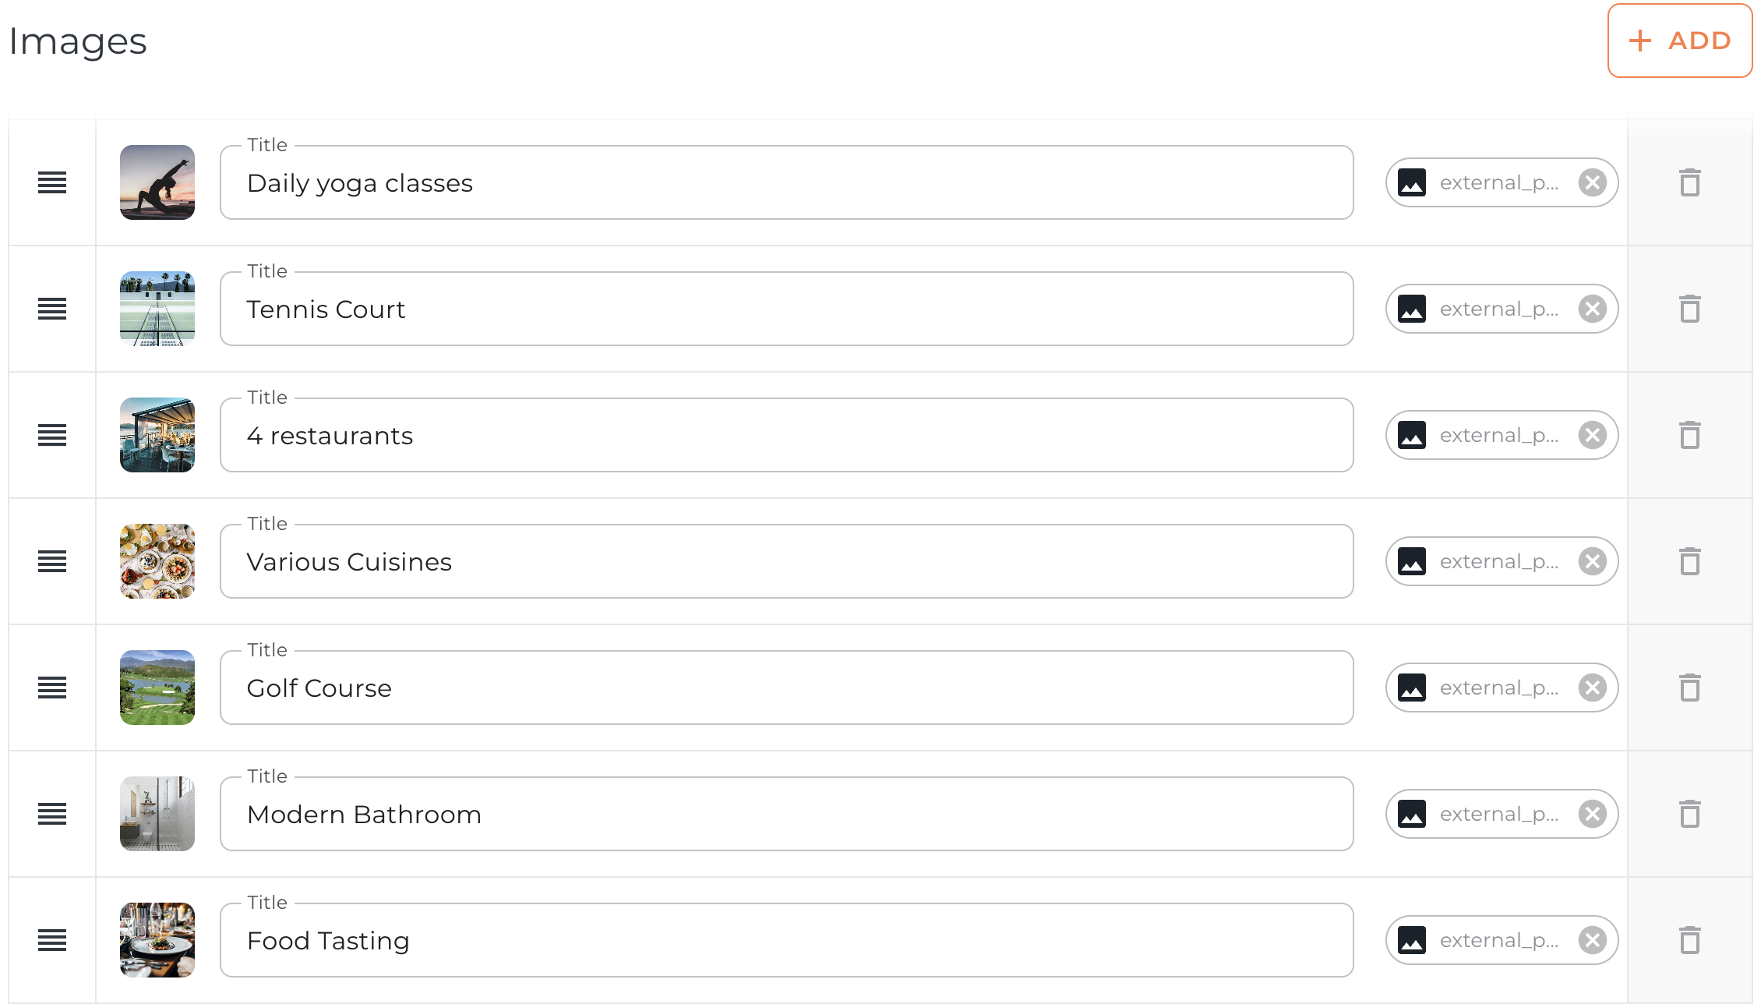Click the drag handle beside Various Cuisines
The image size is (1761, 1004).
[52, 562]
